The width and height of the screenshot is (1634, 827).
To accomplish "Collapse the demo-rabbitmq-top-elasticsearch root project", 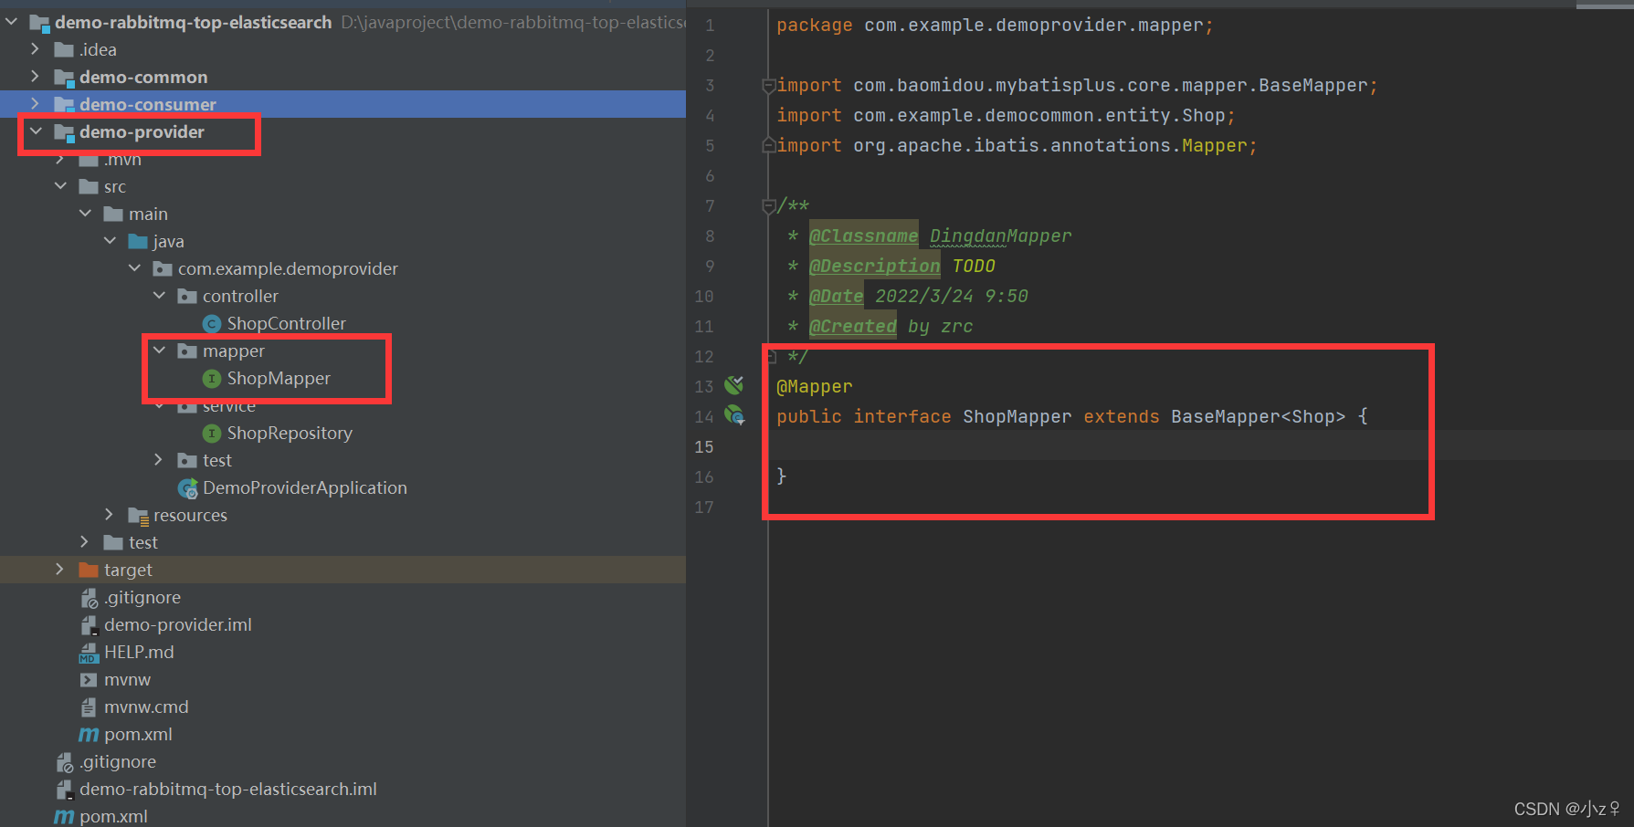I will pyautogui.click(x=11, y=22).
